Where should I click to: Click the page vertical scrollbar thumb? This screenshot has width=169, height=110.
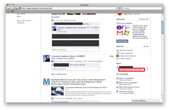coord(162,27)
